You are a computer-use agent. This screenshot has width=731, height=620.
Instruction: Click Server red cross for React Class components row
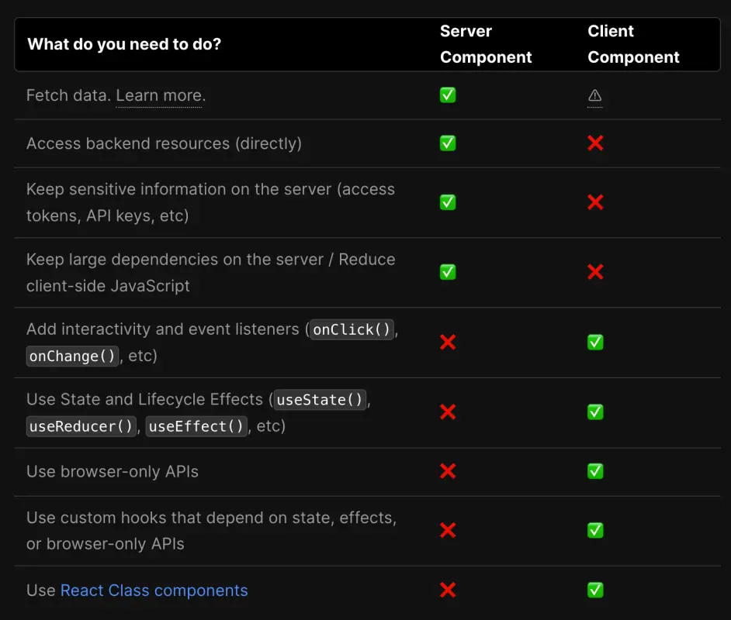448,590
